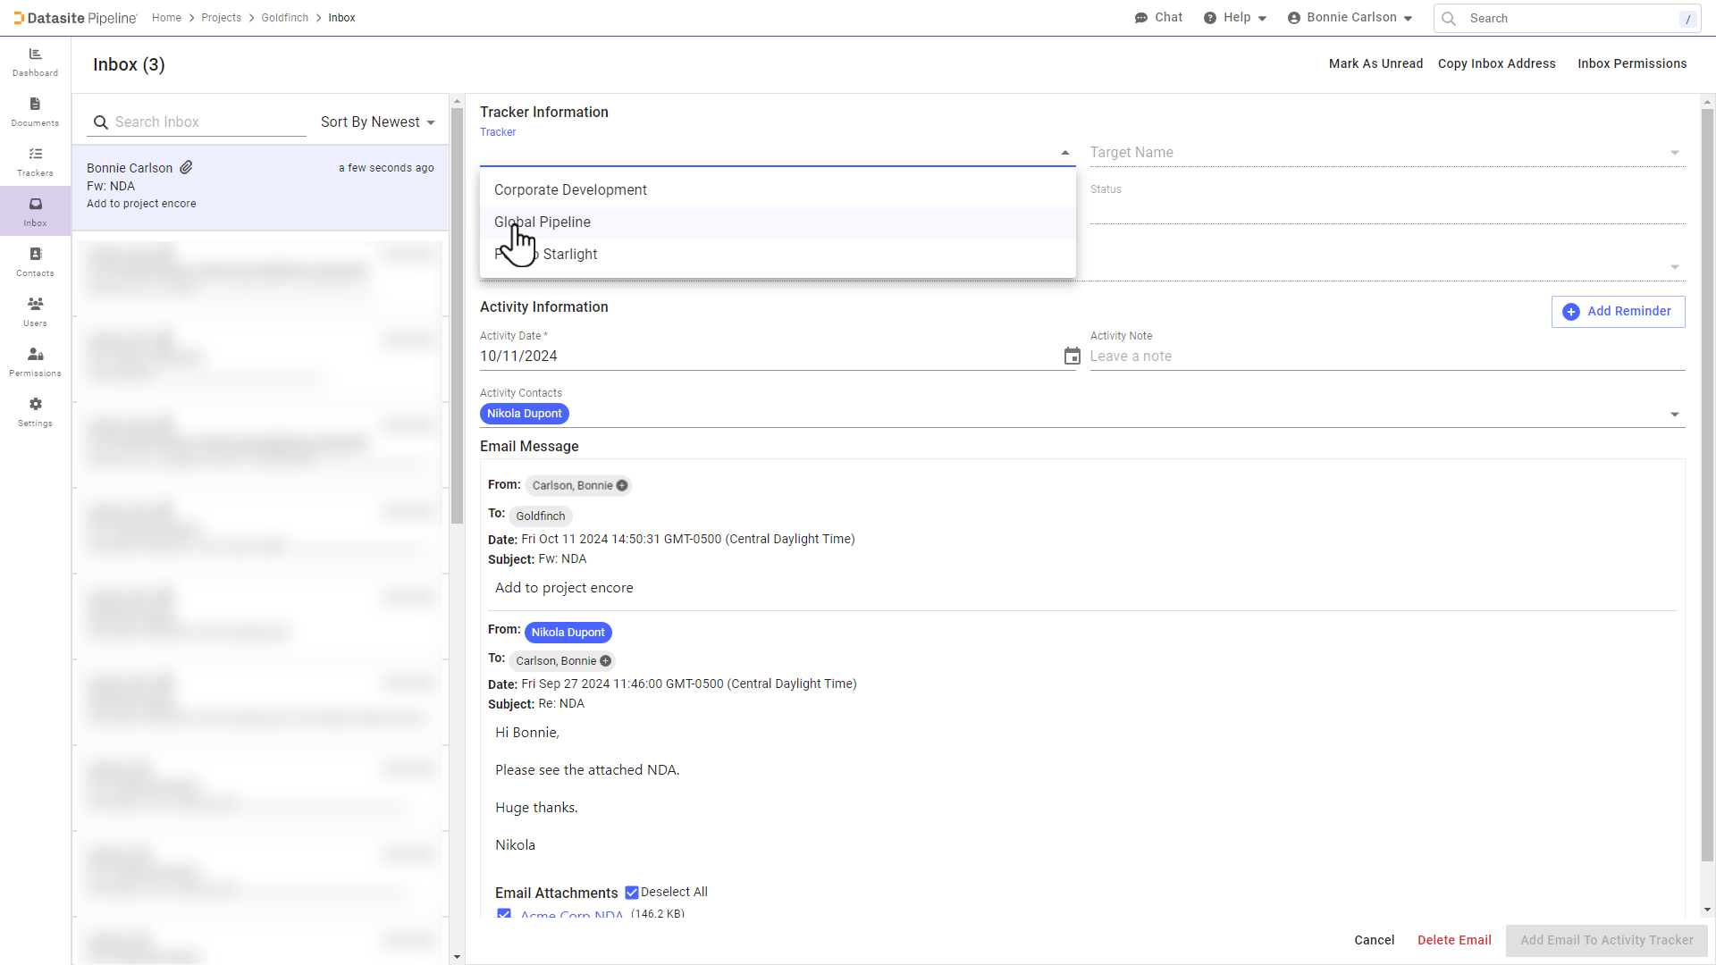
Task: Click the Activity Date calendar icon
Action: pyautogui.click(x=1072, y=357)
